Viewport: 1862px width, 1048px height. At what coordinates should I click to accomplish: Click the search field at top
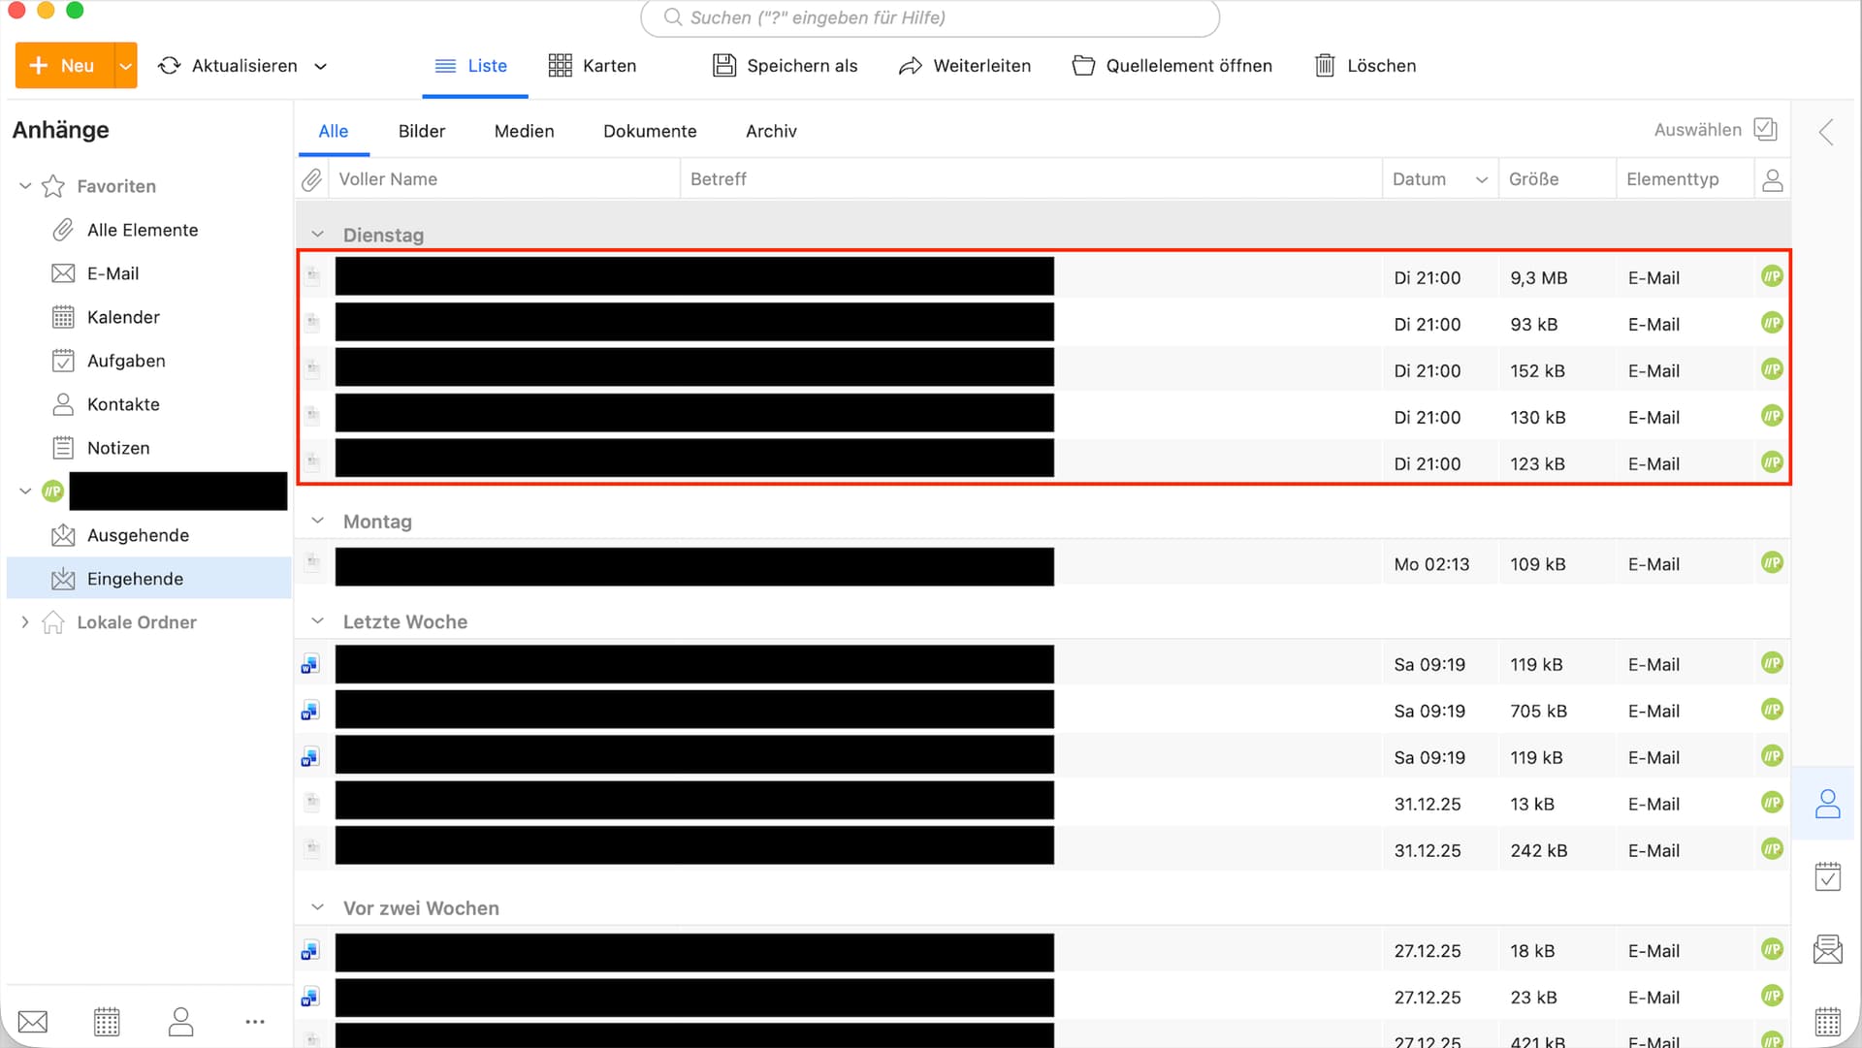(929, 17)
